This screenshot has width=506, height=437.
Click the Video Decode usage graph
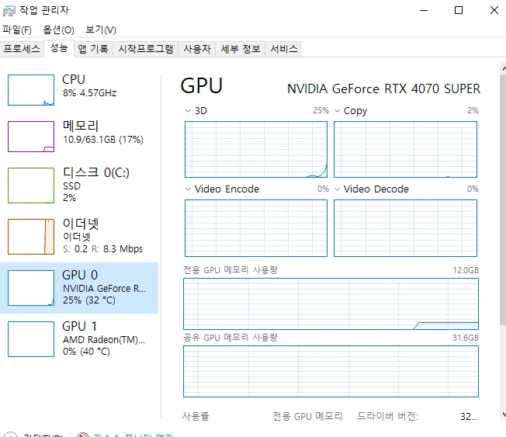click(405, 228)
